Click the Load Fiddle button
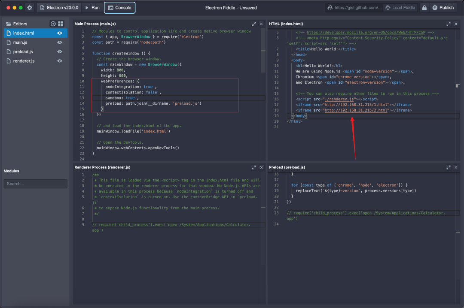Image resolution: width=464 pixels, height=308 pixels. (x=400, y=8)
